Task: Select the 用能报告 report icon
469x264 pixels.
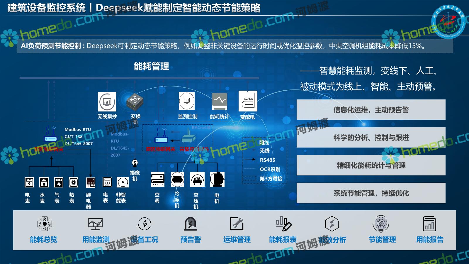Action: click(x=430, y=224)
